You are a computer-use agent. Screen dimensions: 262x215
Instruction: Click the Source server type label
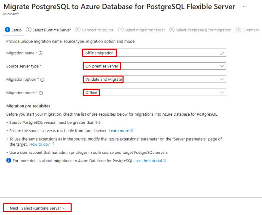pos(22,66)
